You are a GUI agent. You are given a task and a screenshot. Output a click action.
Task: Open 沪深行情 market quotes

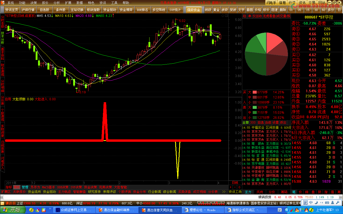point(28,10)
